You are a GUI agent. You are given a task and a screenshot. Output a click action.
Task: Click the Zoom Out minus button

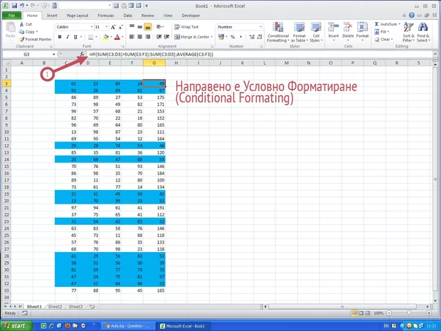click(x=389, y=313)
